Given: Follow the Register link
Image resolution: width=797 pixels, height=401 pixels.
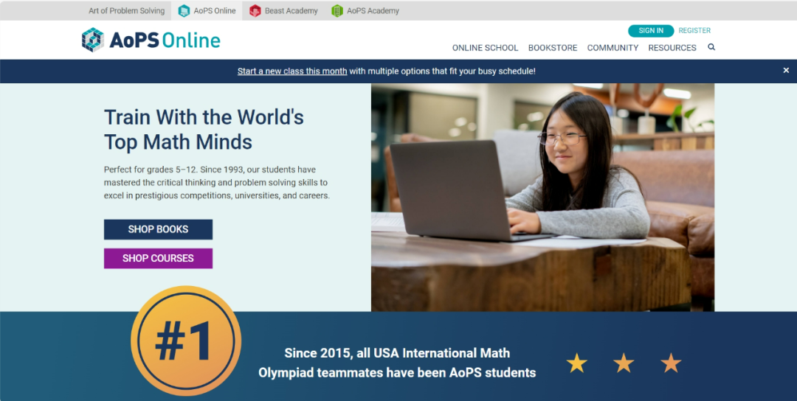Looking at the screenshot, I should click(x=694, y=31).
